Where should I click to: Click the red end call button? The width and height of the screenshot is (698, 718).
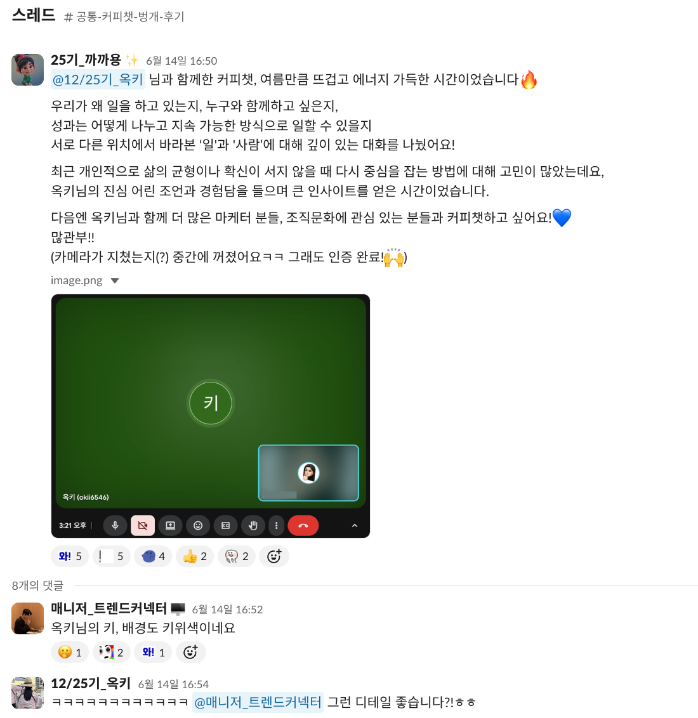tap(303, 525)
